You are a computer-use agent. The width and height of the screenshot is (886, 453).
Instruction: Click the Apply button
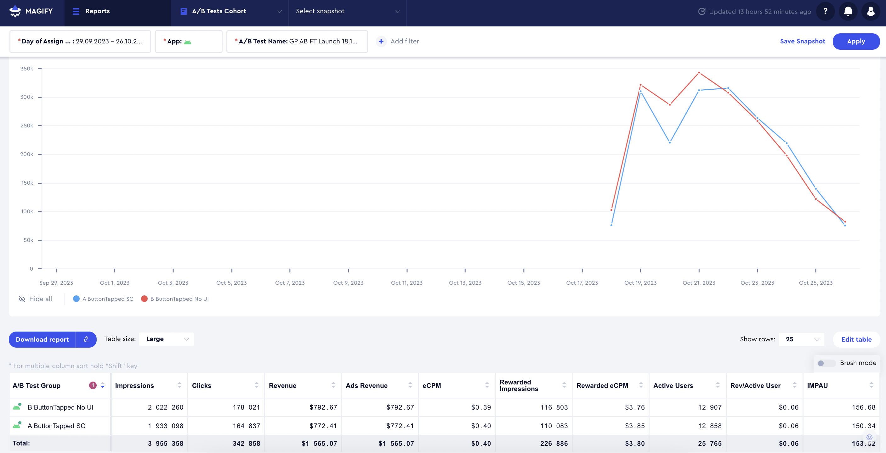856,42
